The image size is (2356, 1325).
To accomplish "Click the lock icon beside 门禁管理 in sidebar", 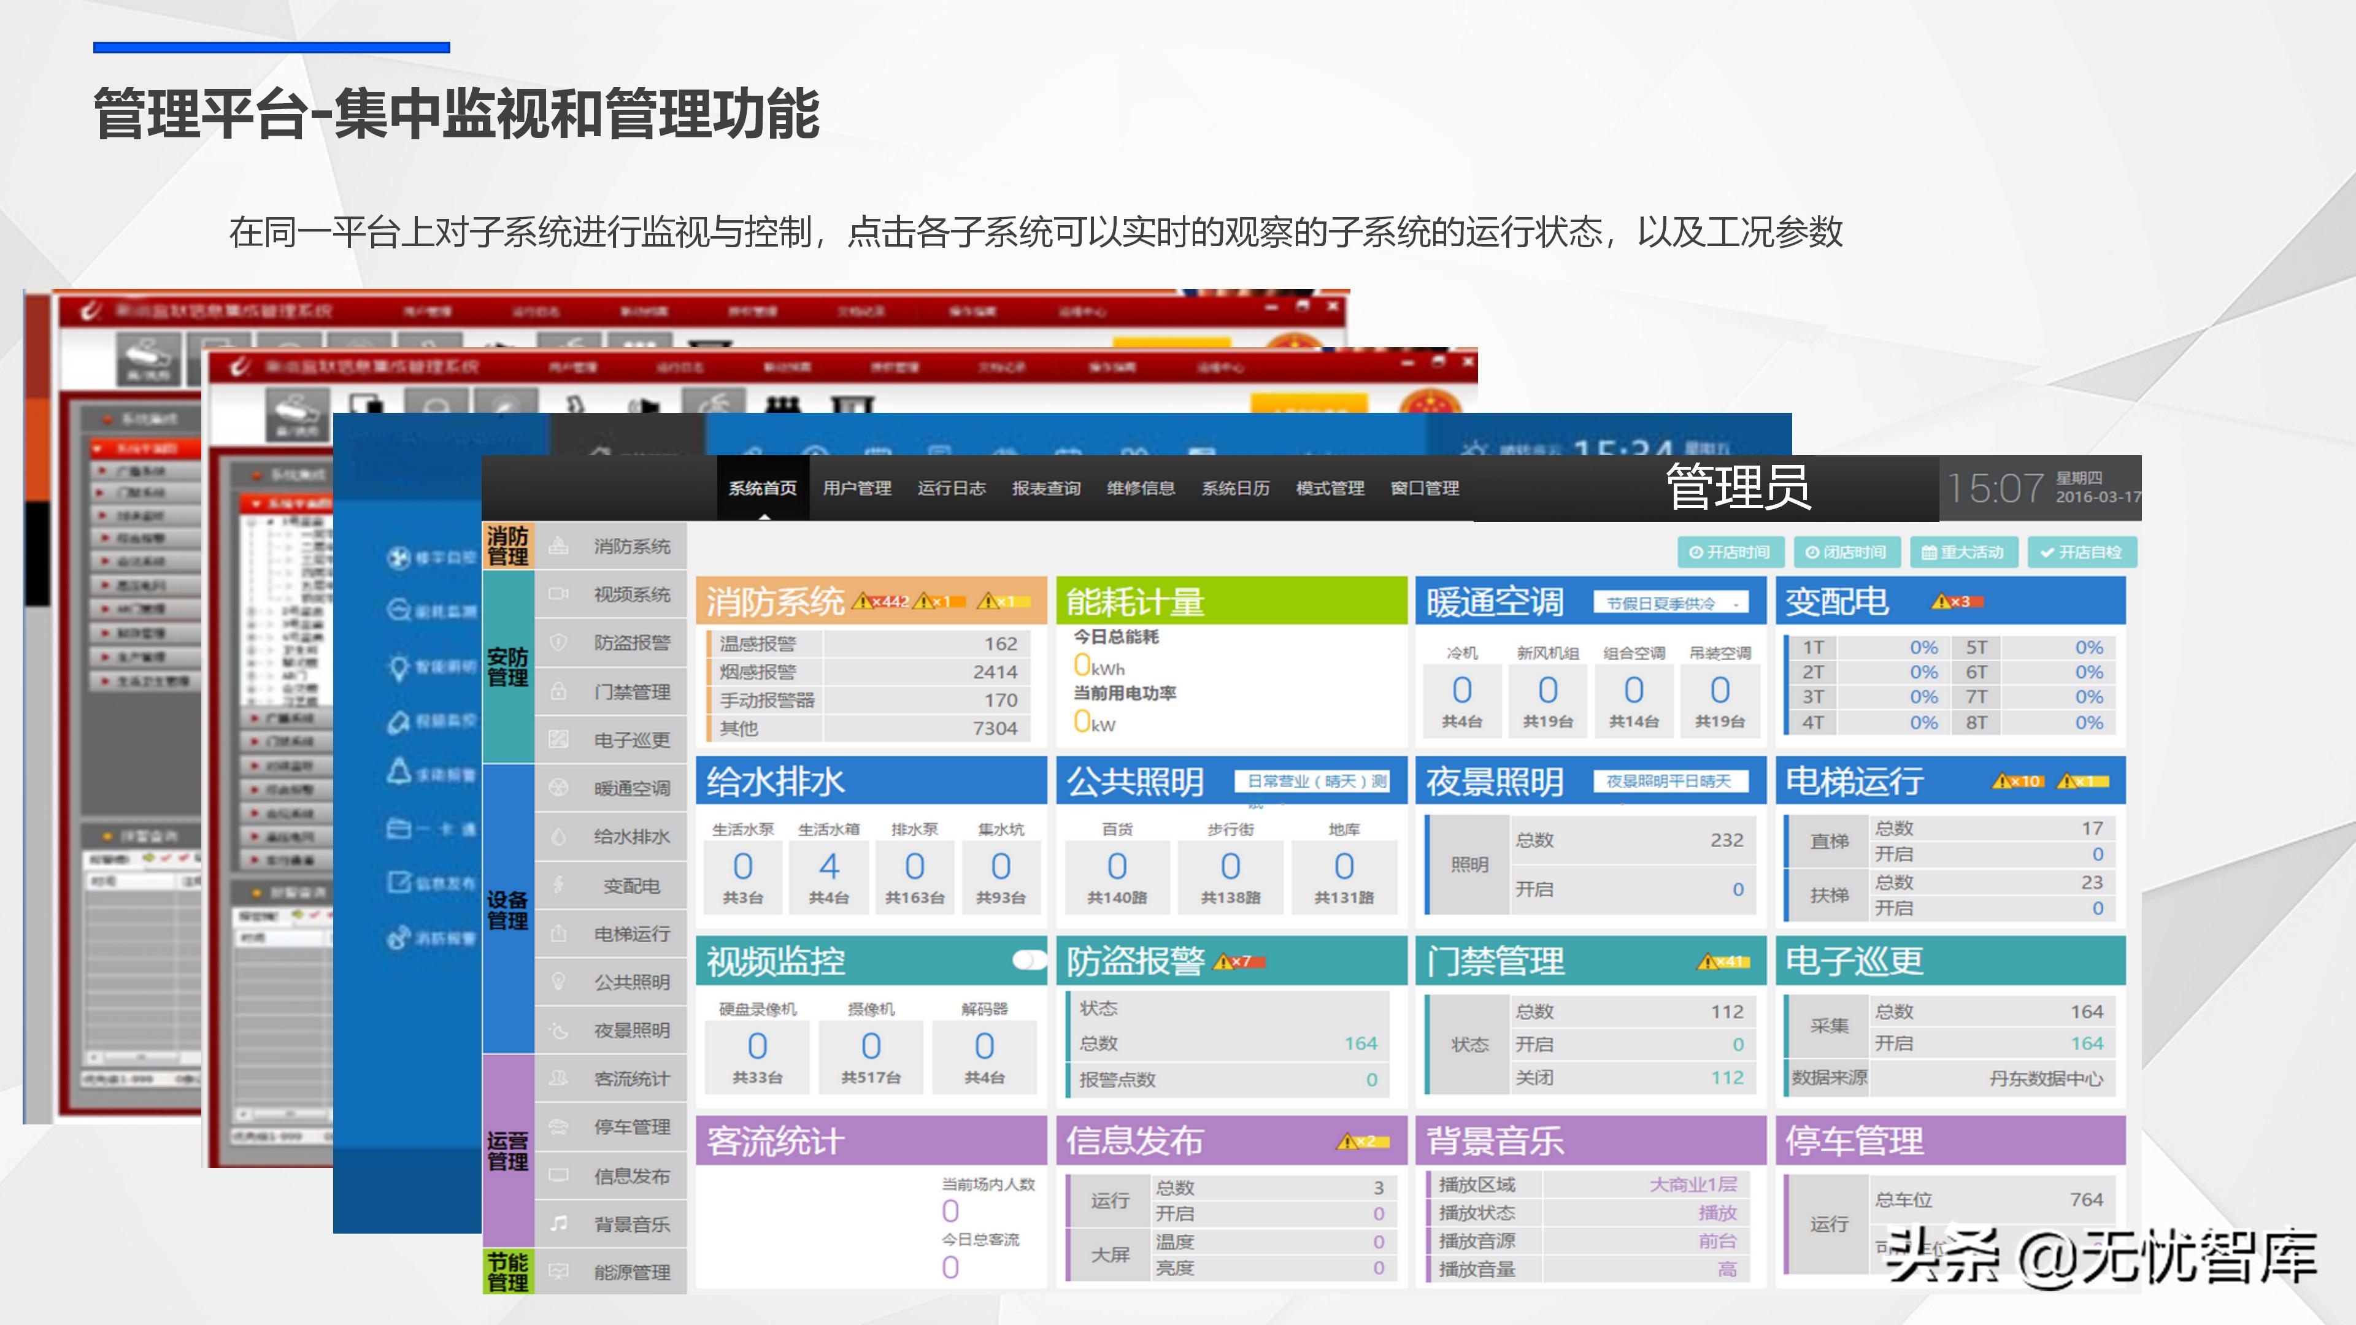I will click(x=558, y=691).
